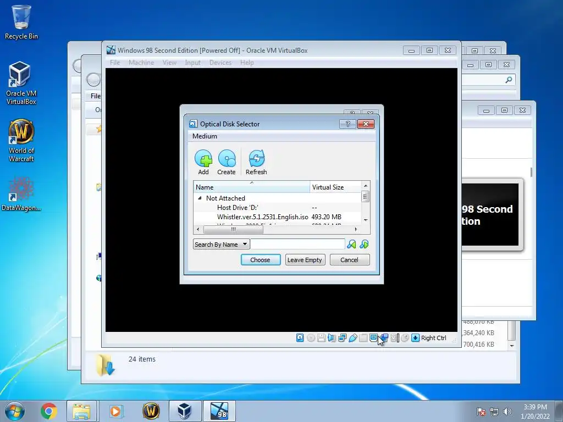Open the Search By Name dropdown
Image resolution: width=563 pixels, height=422 pixels.
point(221,245)
